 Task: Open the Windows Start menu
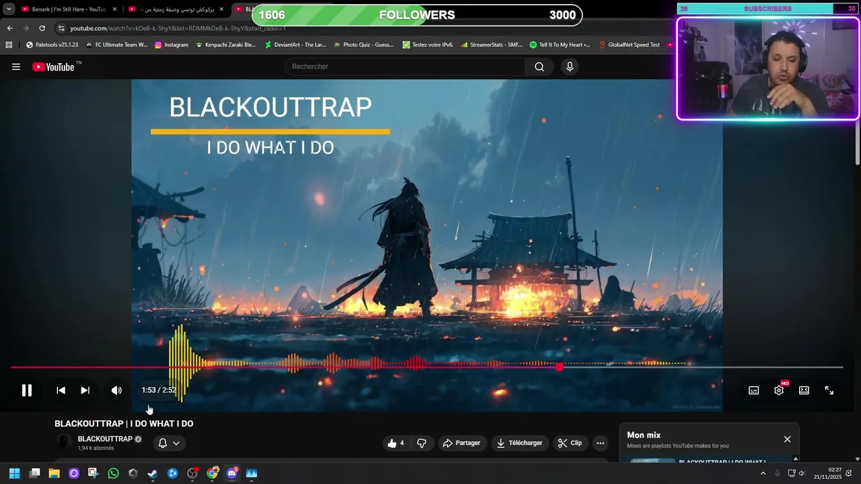click(x=15, y=473)
